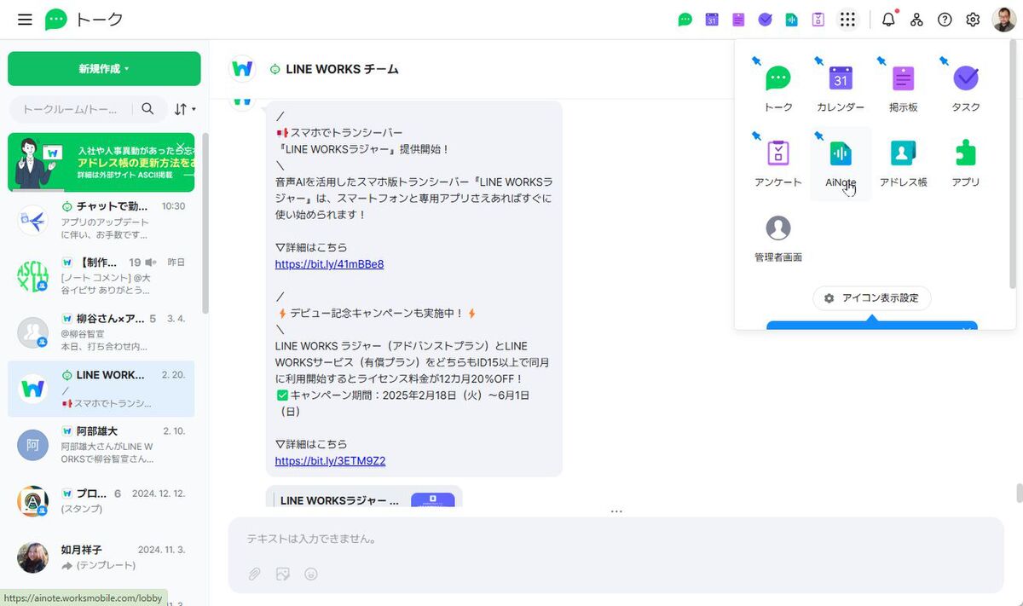Open the template icon in message box
The image size is (1023, 606).
283,574
